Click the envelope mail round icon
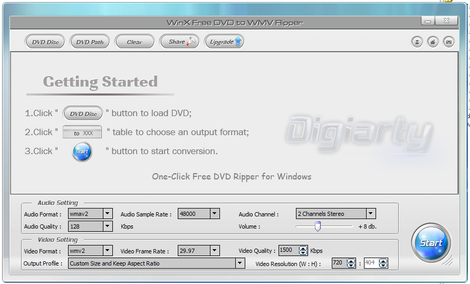 449,42
